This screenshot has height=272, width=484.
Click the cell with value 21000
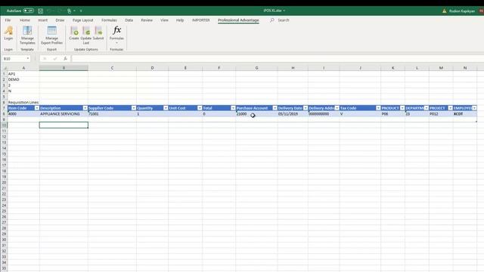[256, 114]
